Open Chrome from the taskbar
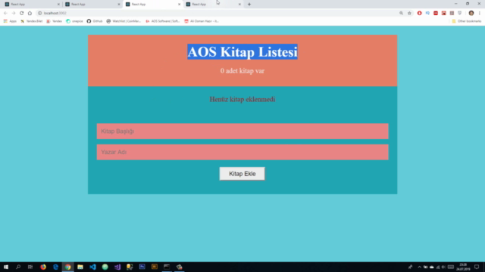 (67, 267)
